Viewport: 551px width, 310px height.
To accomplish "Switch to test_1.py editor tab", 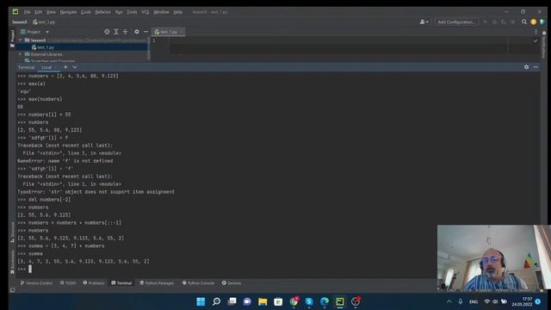I will click(169, 32).
